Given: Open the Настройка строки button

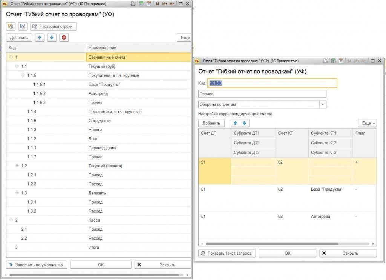Looking at the screenshot, I should coord(54,26).
